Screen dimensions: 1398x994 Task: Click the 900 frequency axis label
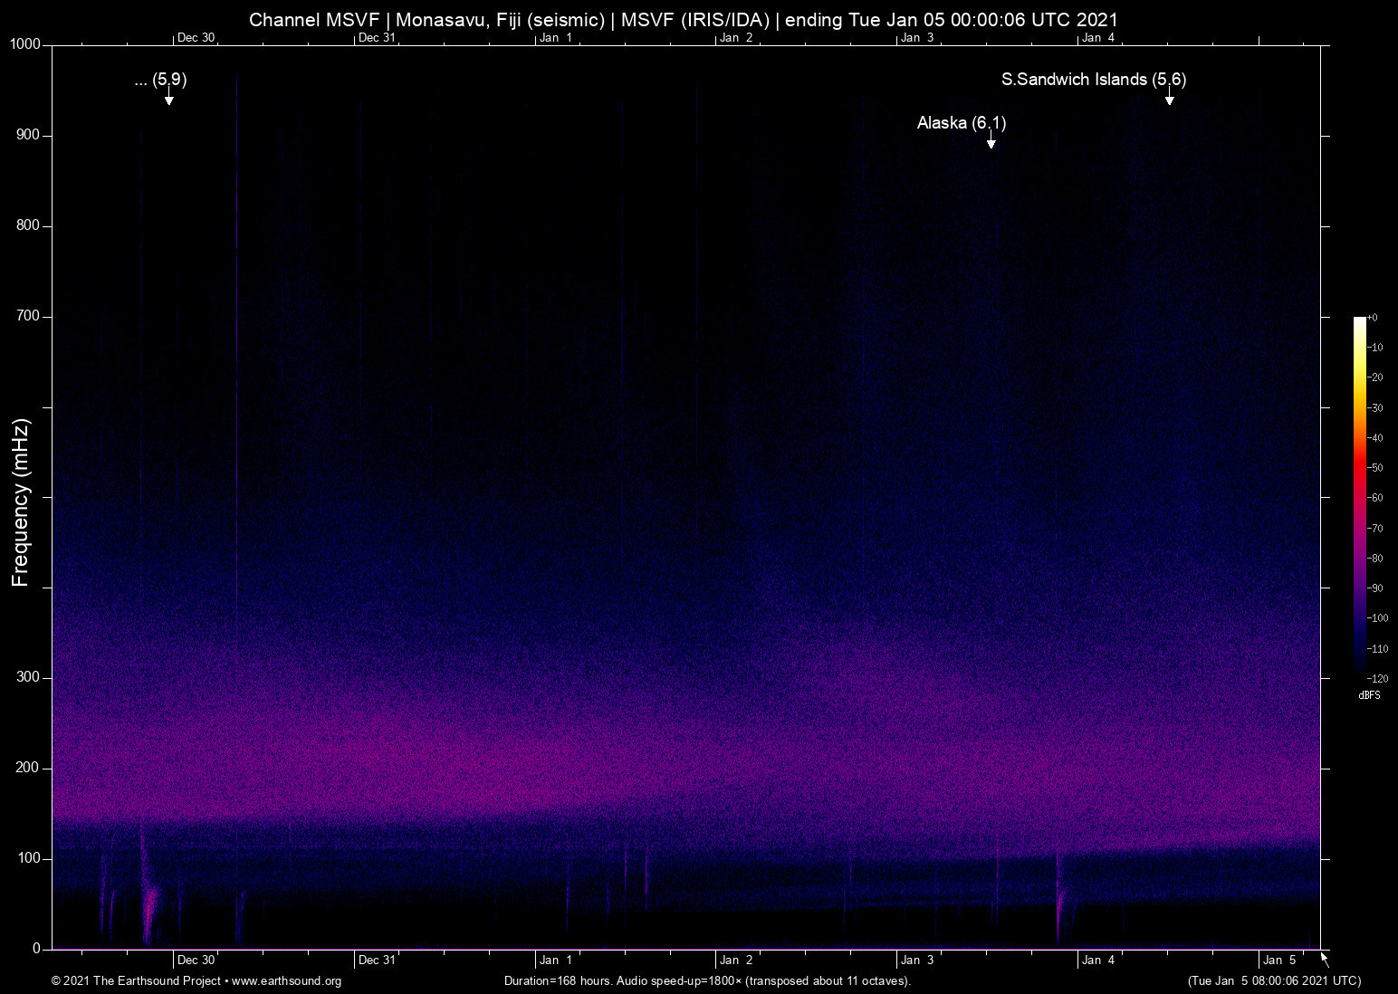tap(29, 135)
